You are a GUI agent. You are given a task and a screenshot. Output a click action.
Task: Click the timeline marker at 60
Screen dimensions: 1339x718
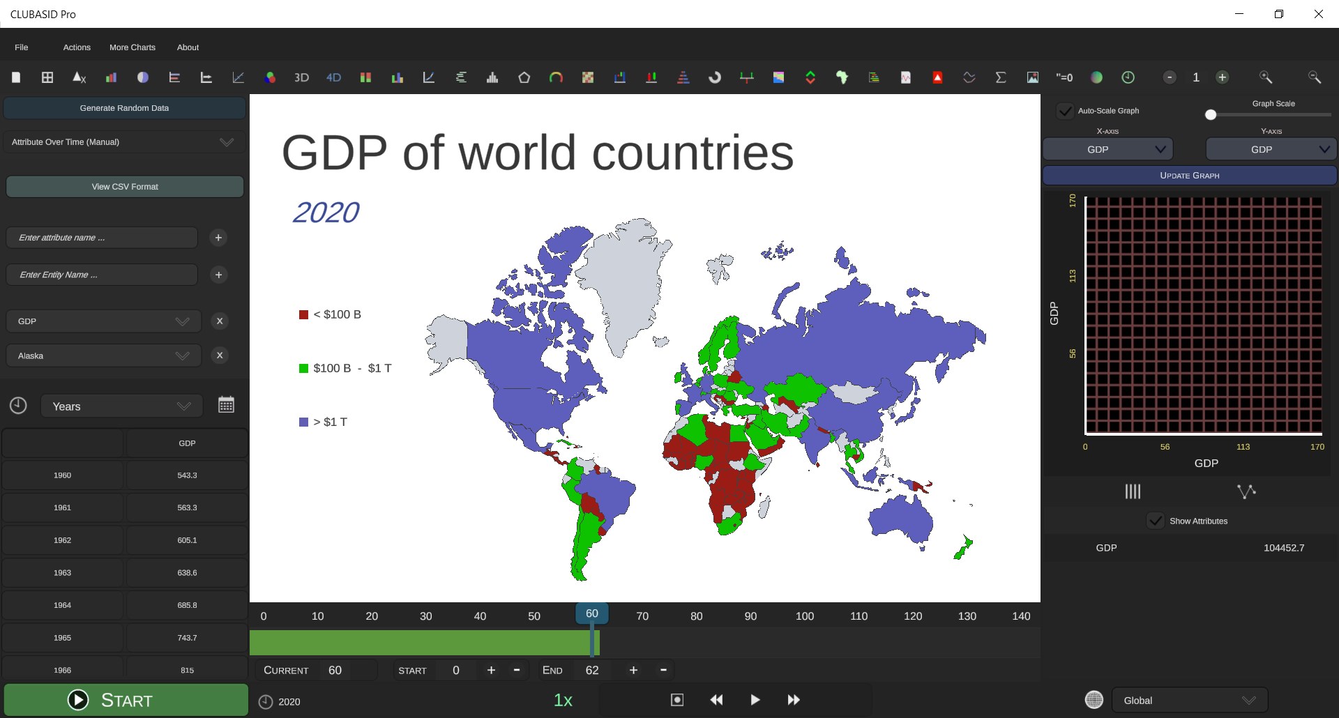click(x=592, y=613)
